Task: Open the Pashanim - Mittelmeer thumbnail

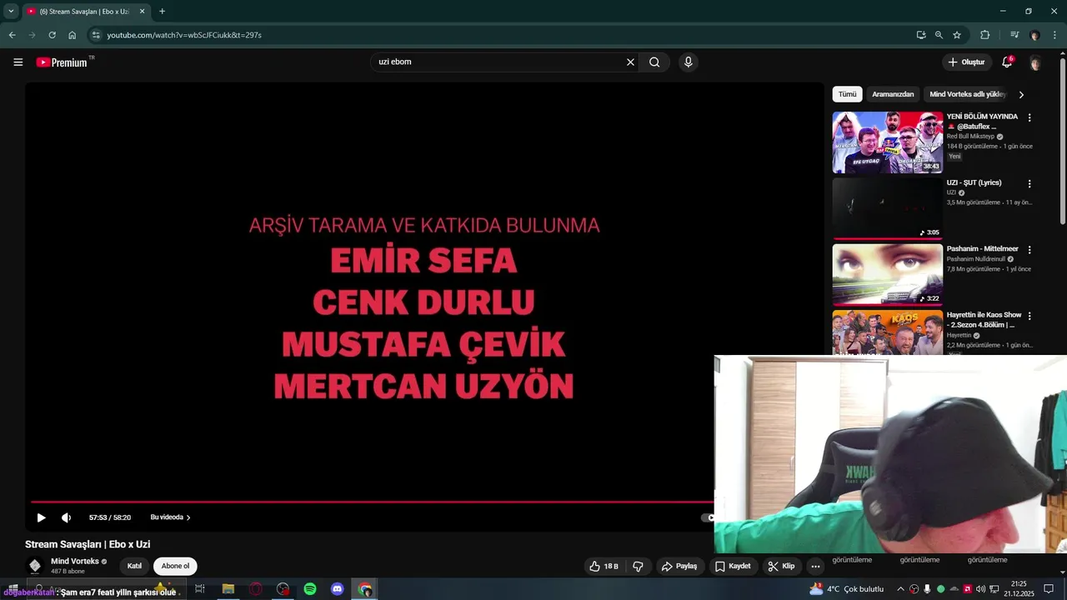Action: tap(888, 274)
